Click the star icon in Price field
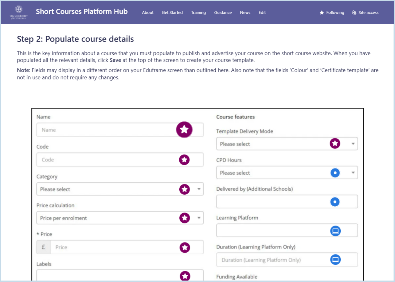Image resolution: width=395 pixels, height=282 pixels. point(185,248)
